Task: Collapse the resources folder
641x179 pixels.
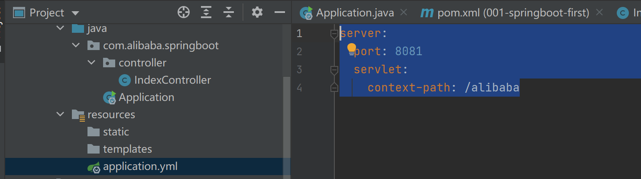Action: 60,115
